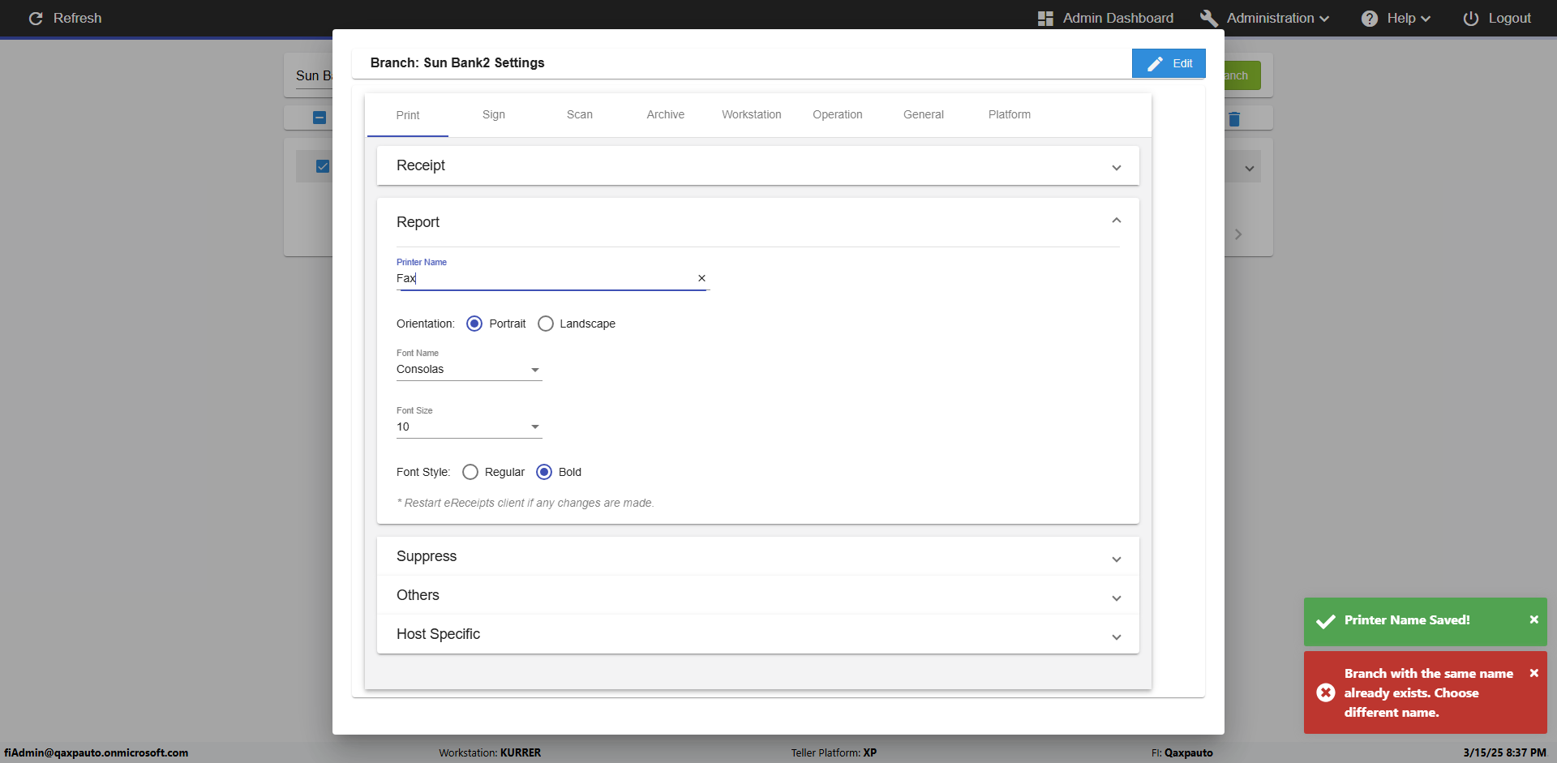Expand the Suppress section
The width and height of the screenshot is (1557, 763).
757,556
